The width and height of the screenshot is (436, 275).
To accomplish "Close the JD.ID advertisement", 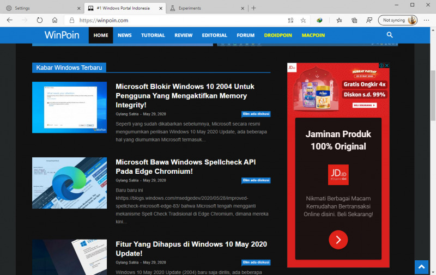I will click(x=387, y=65).
